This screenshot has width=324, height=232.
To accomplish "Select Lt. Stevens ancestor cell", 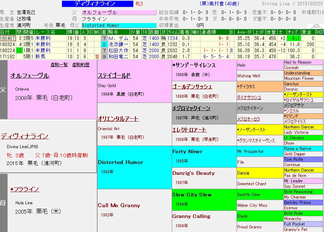I will [303, 138].
